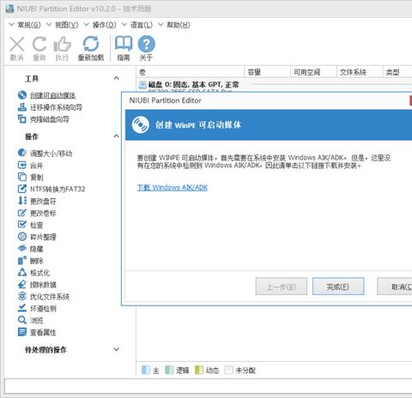412x398 pixels.
Task: Open the 语言(L) menu
Action: point(137,25)
